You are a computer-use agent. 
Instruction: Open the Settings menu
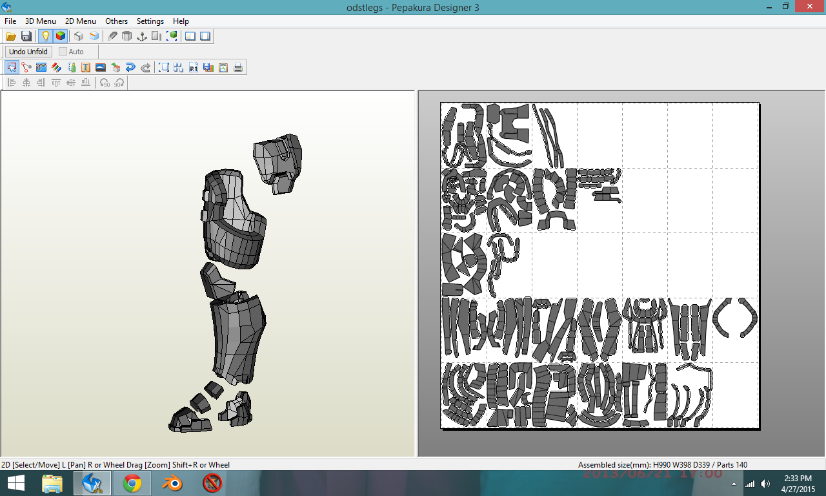tap(150, 21)
